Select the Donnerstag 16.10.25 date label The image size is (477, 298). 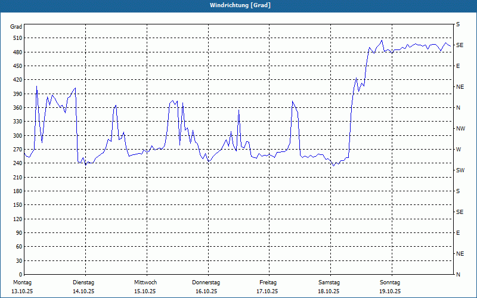[206, 287]
